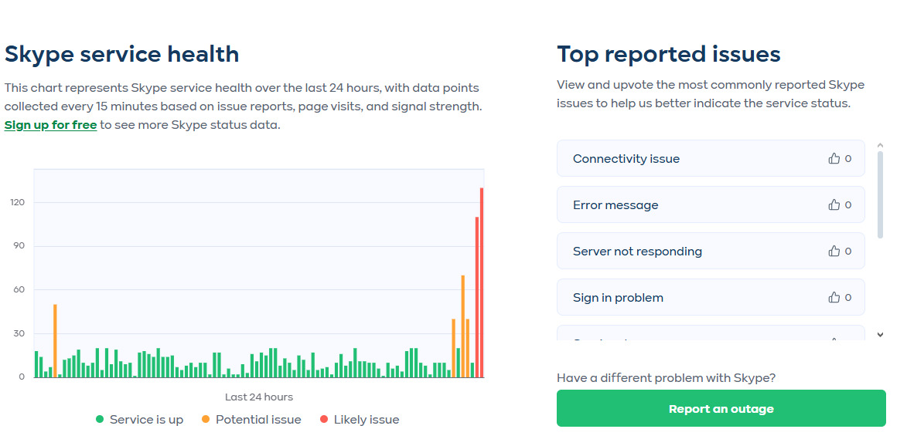The image size is (924, 446).
Task: Upvote the Sign in problem thumbs-up icon
Action: (x=834, y=297)
